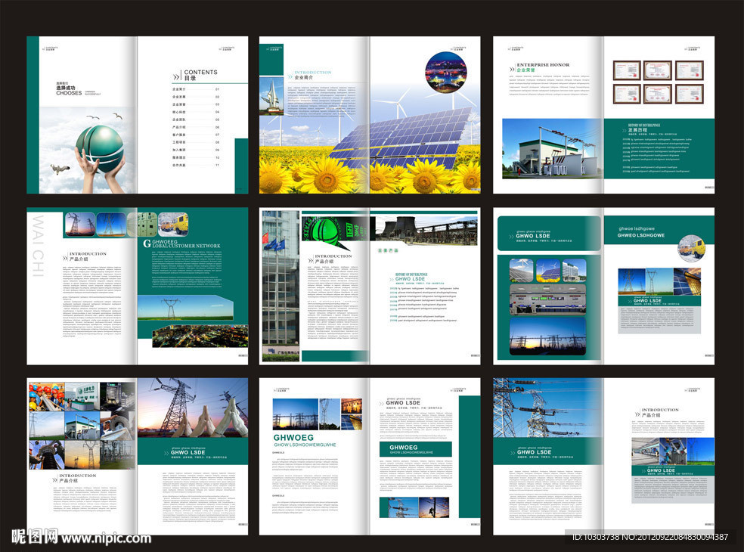The width and height of the screenshot is (744, 552).
Task: Click the white GHWOEG banner on green
Action: [x=404, y=448]
